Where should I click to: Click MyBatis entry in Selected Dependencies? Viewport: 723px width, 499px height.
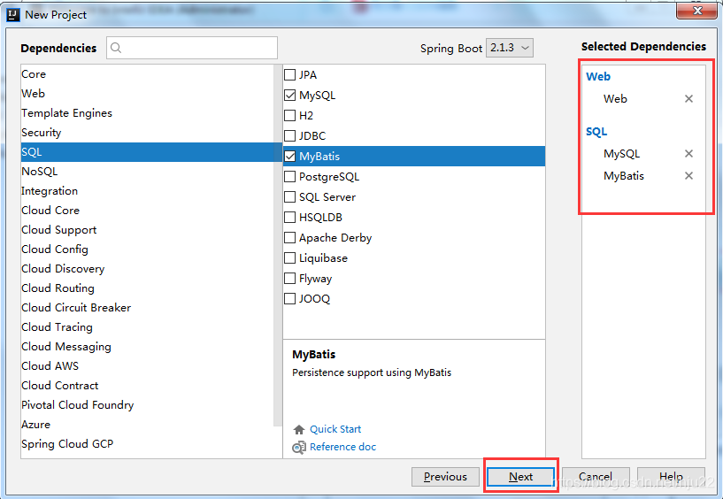(624, 176)
